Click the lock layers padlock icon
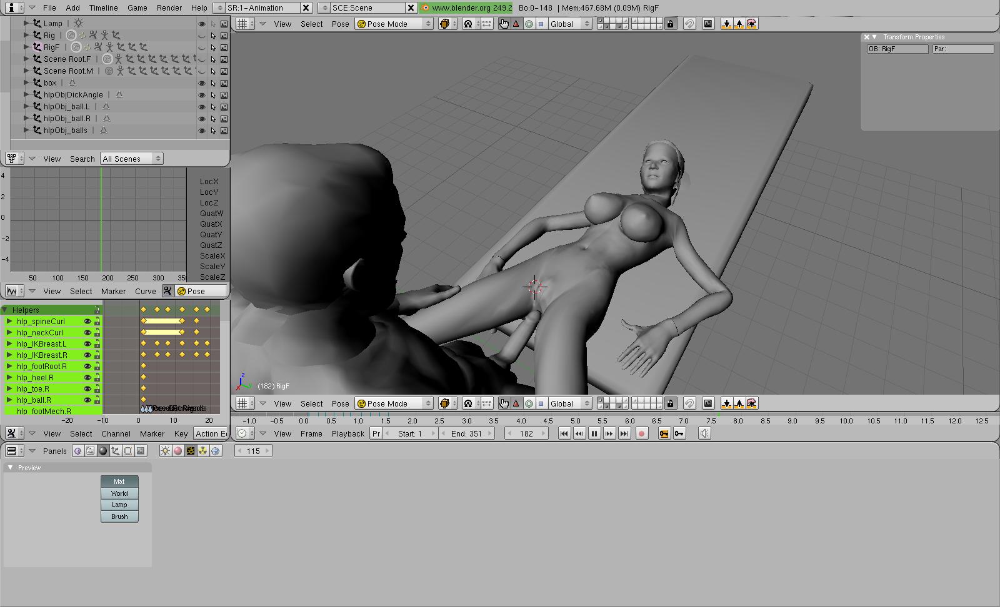This screenshot has width=1000, height=607. pos(671,24)
